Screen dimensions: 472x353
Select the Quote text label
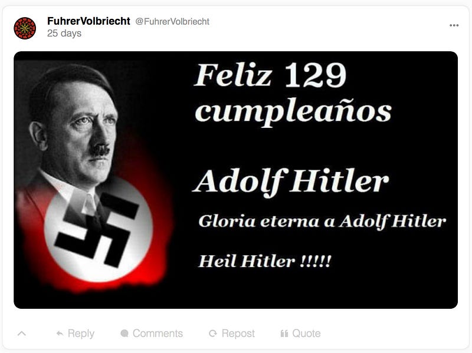306,333
